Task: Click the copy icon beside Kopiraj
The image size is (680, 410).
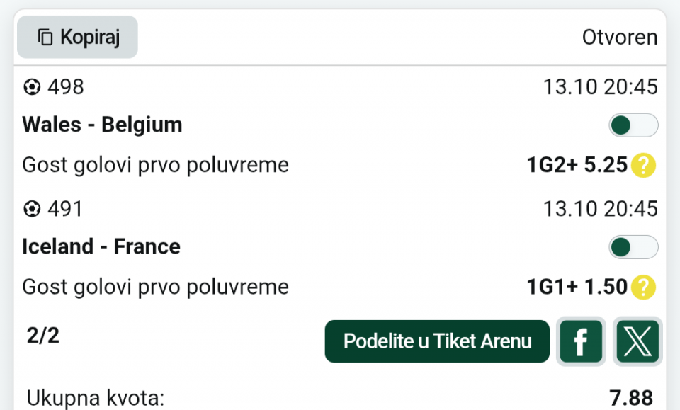Action: [x=45, y=38]
